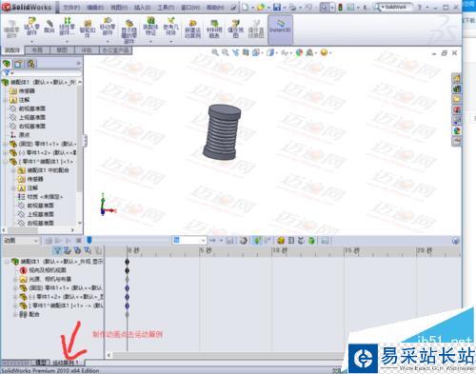Viewport: 476px width, 374px height.
Task: Expand 配合 node in motion tree
Action: (x=15, y=315)
